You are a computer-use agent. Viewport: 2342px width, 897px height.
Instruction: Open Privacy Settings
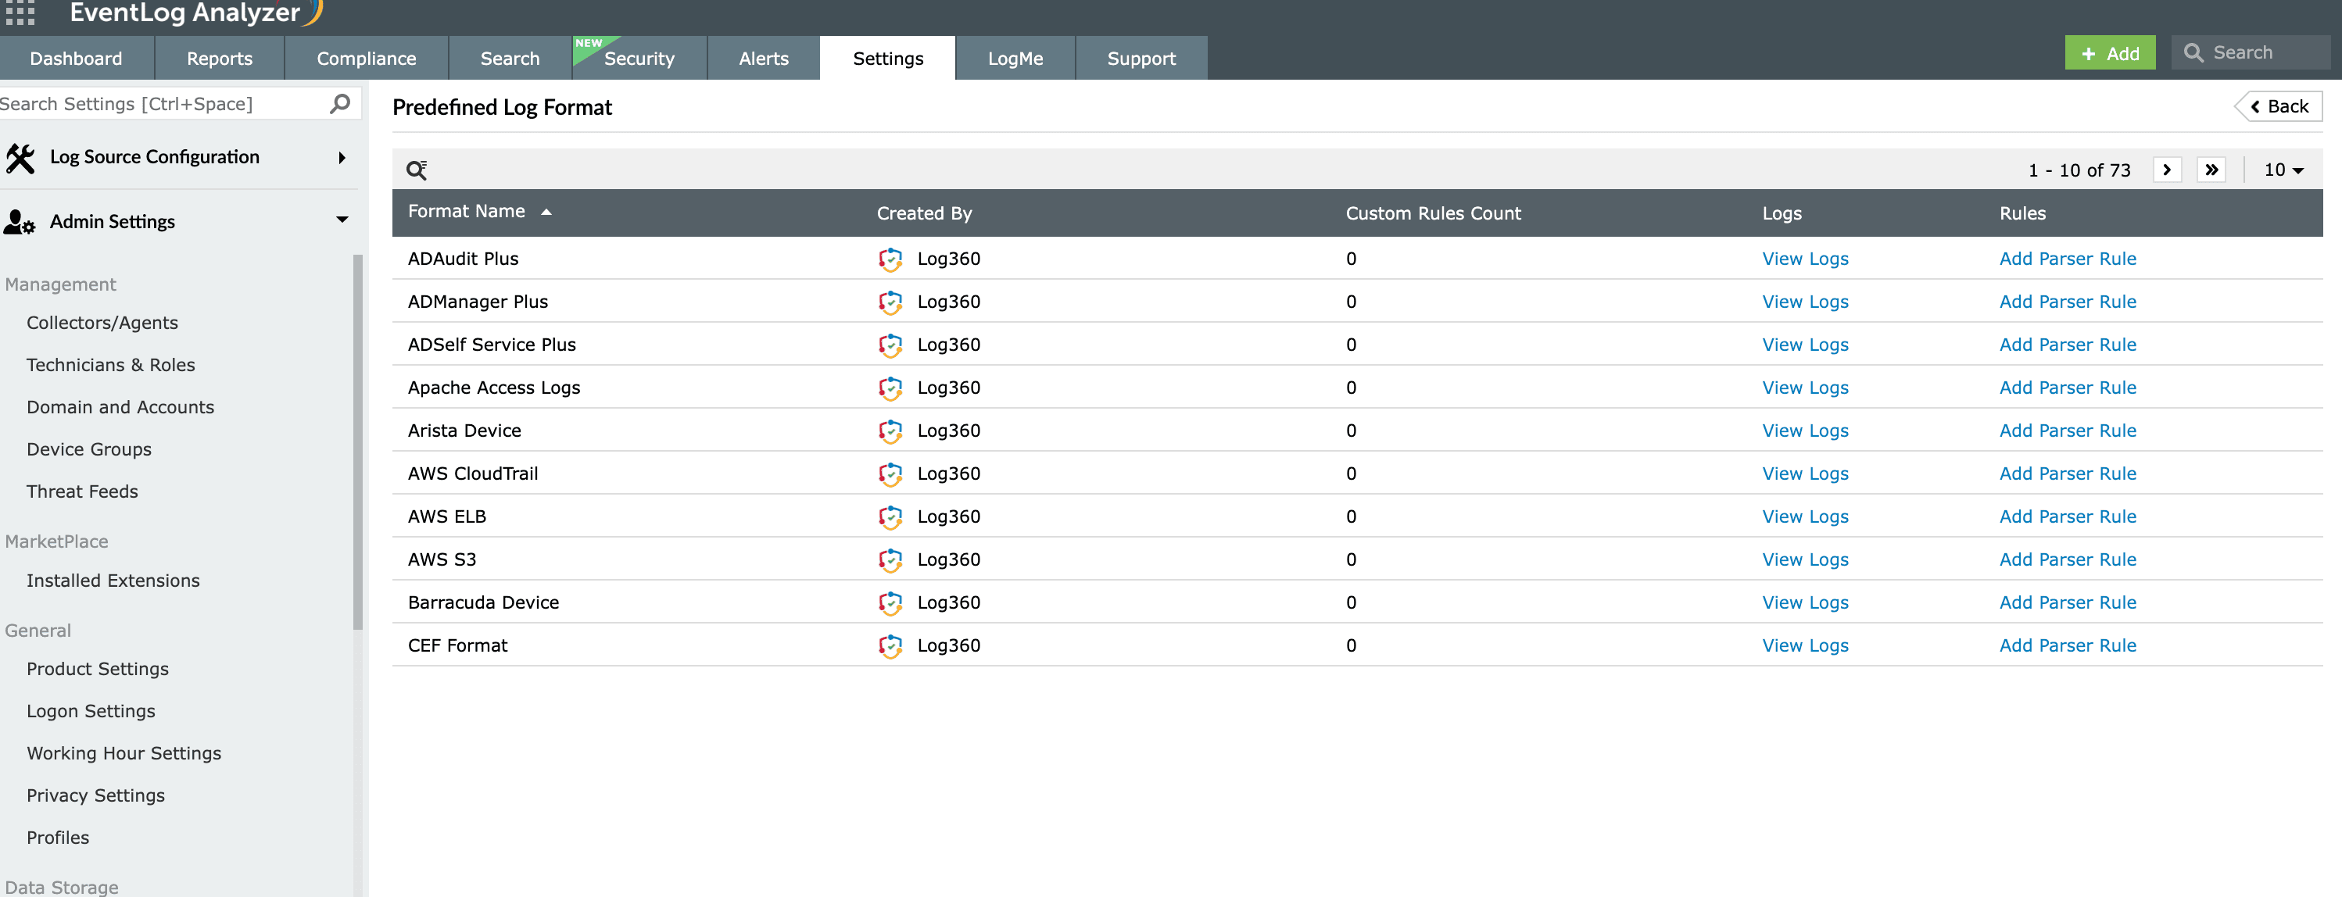[x=95, y=795]
